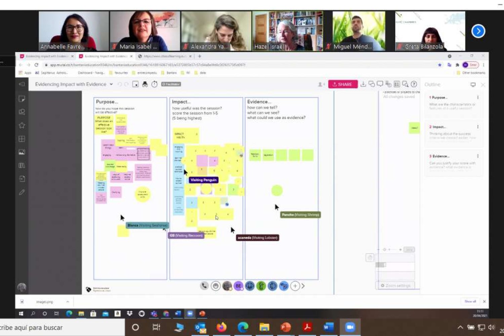Screen dimensions: 504x336
Task: Click the redo arrow in Mural header
Action: point(127,84)
